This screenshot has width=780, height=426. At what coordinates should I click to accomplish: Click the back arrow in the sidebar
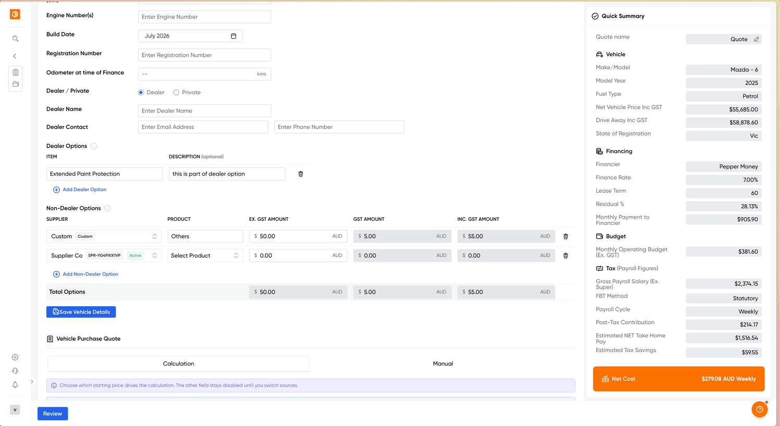pos(15,56)
